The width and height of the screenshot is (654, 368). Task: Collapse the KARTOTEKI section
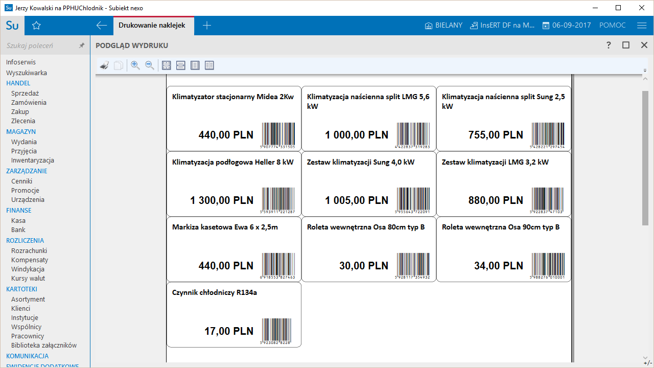(21, 289)
